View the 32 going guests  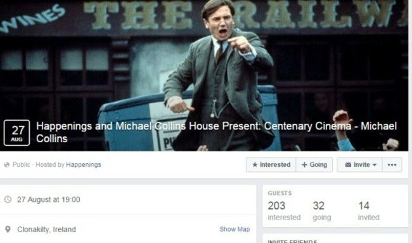tap(322, 211)
